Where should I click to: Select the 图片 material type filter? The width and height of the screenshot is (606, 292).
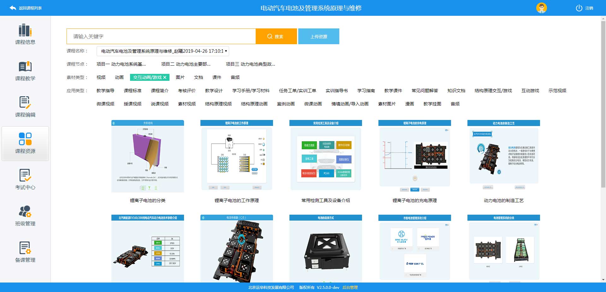coord(180,77)
